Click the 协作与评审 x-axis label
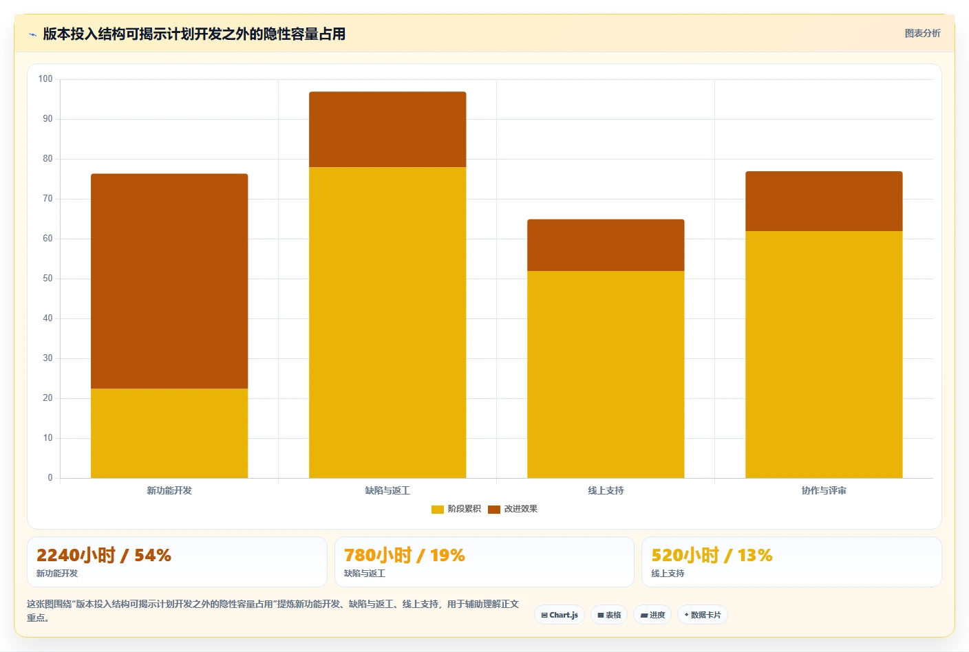 tap(824, 490)
